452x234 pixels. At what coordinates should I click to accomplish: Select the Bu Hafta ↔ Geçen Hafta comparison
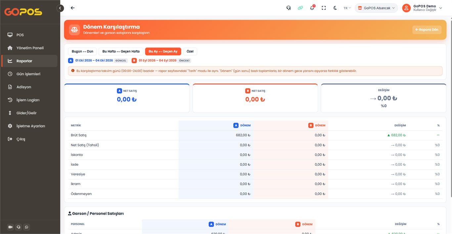[x=121, y=51]
